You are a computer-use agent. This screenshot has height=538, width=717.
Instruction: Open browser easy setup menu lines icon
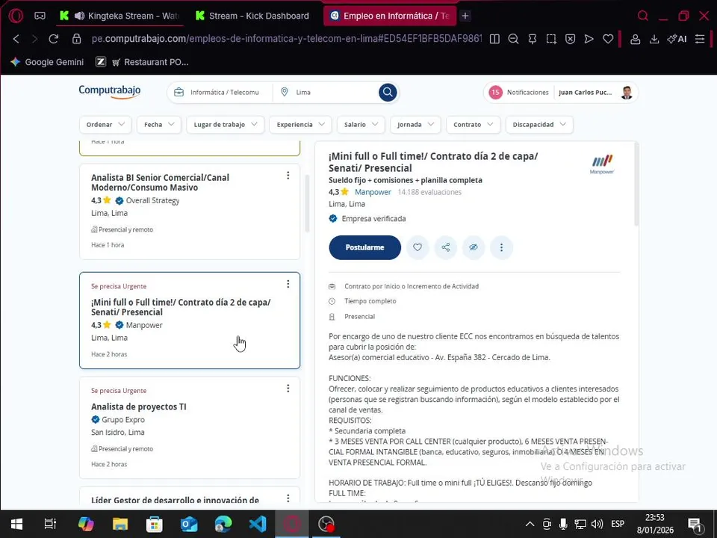coord(700,40)
